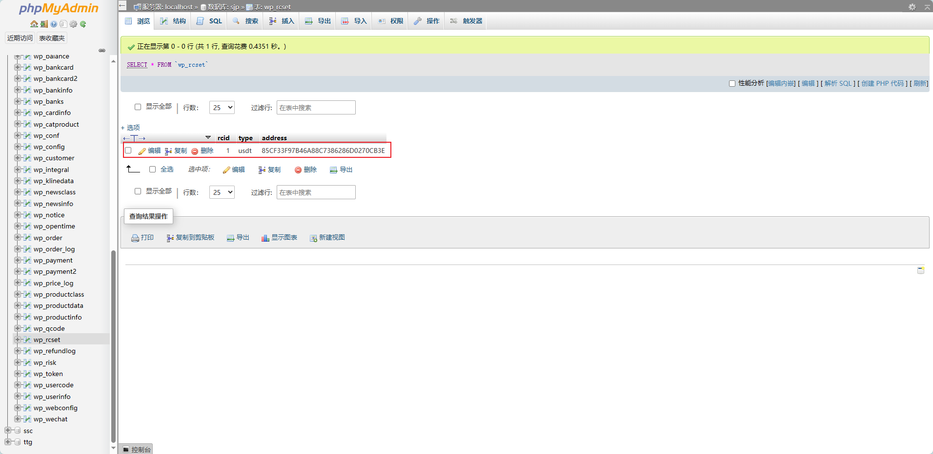Expand the ssc database node
Viewport: 933px width, 454px height.
[x=8, y=431]
